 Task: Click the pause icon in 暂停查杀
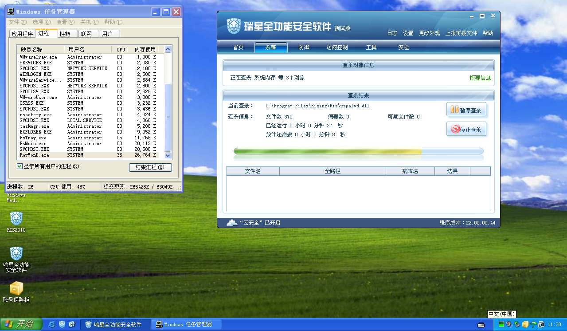[x=454, y=110]
